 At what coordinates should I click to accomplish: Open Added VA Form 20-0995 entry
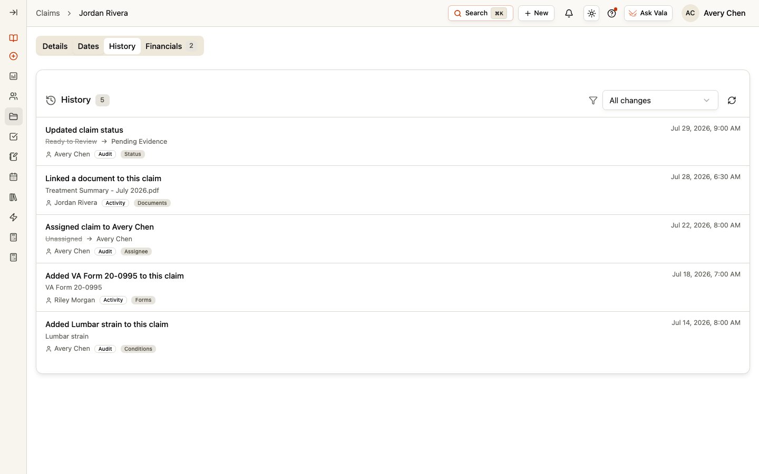pyautogui.click(x=393, y=287)
